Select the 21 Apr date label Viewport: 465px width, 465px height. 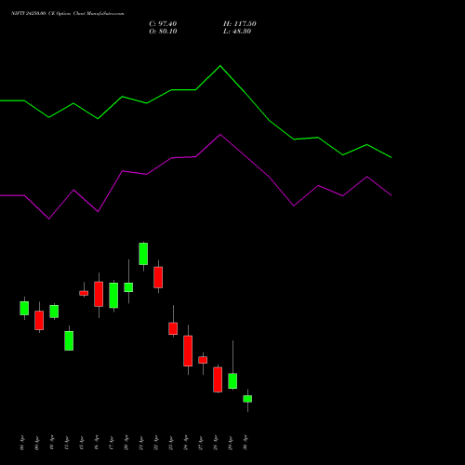pyautogui.click(x=140, y=443)
